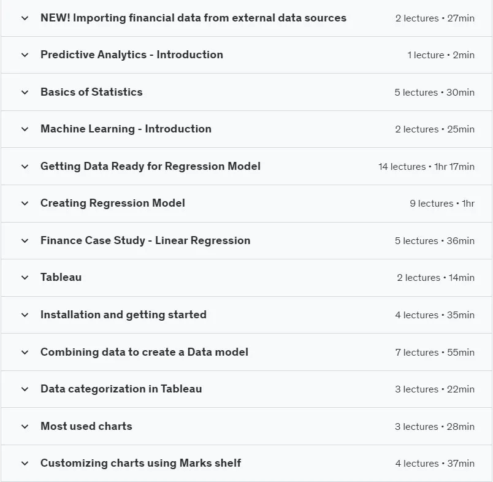Viewport: 493px width, 482px height.
Task: Expand the Tableau section chevron
Action: coord(25,278)
